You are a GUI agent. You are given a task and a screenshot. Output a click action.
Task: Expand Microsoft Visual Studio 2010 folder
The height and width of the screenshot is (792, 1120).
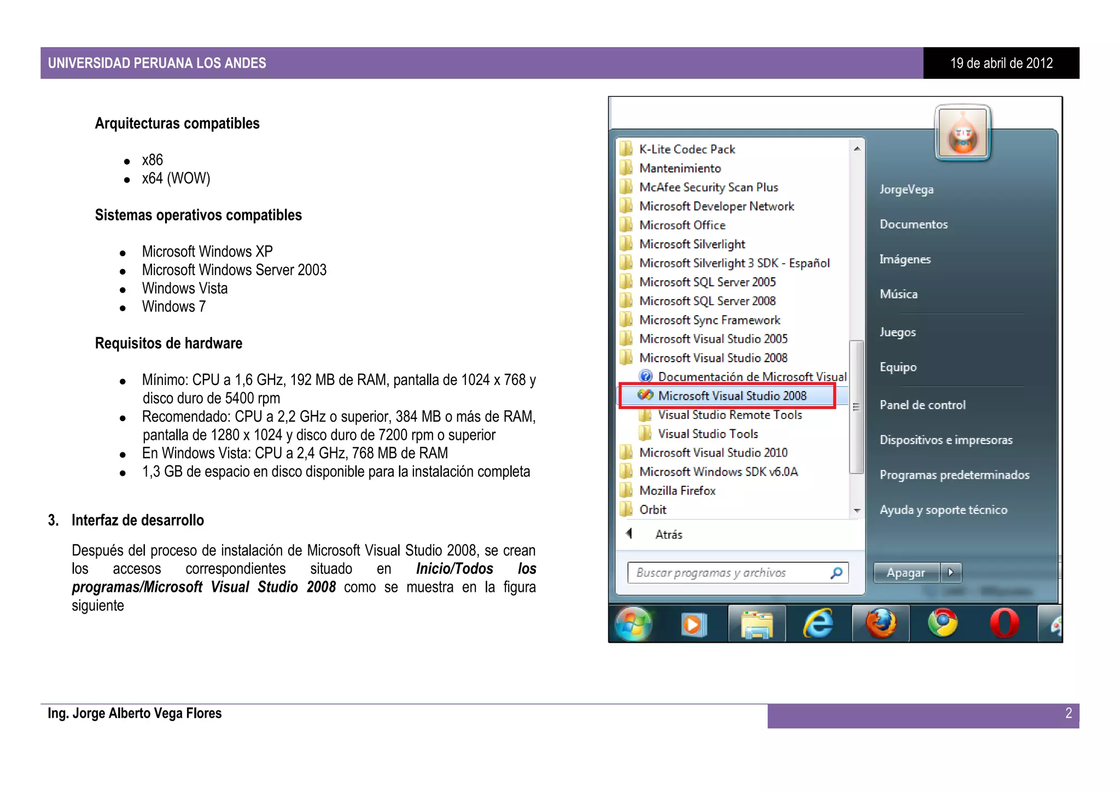[713, 453]
